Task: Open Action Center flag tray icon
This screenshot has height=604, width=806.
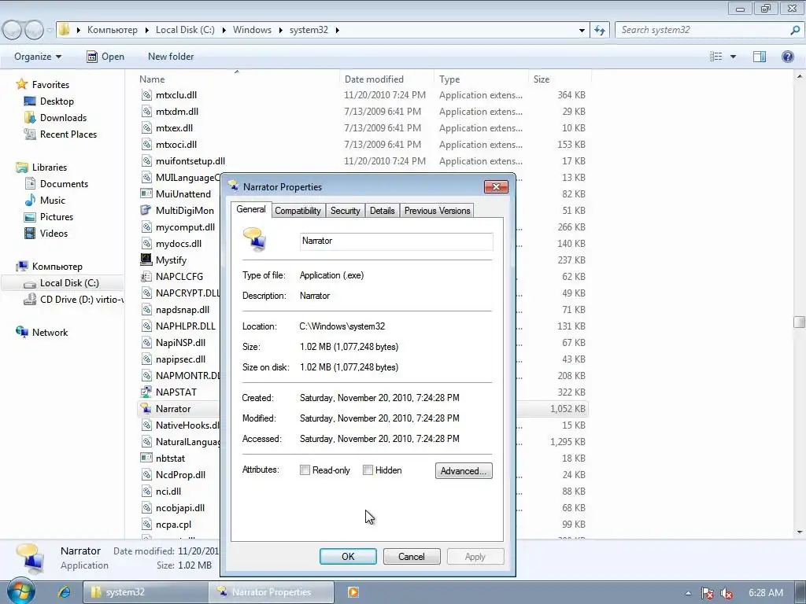Action: click(x=708, y=593)
